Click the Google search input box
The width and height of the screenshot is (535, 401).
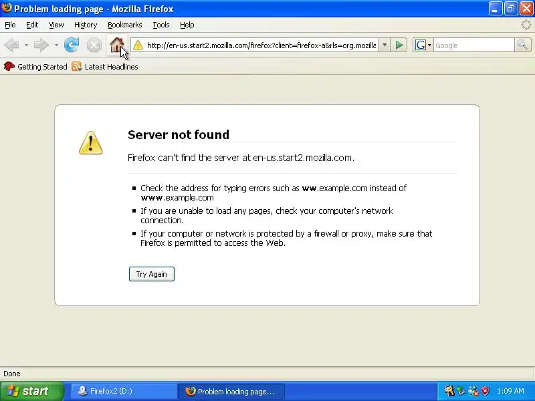[474, 45]
